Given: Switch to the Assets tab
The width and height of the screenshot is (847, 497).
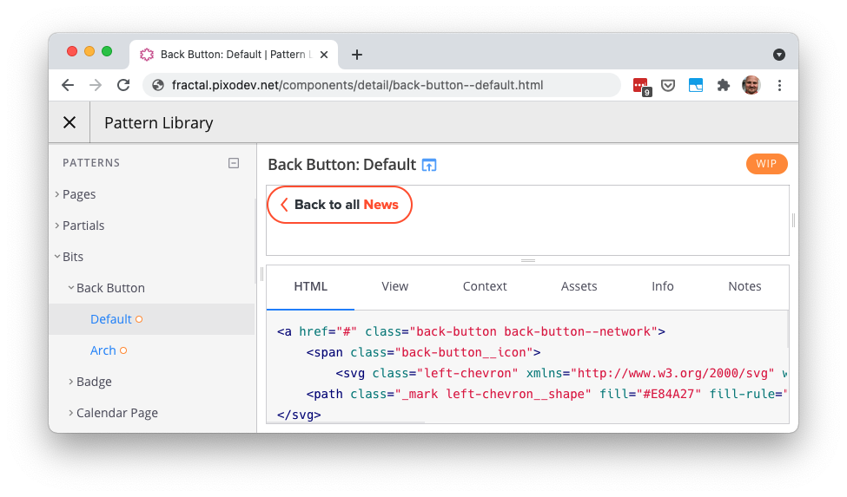Looking at the screenshot, I should pos(579,286).
